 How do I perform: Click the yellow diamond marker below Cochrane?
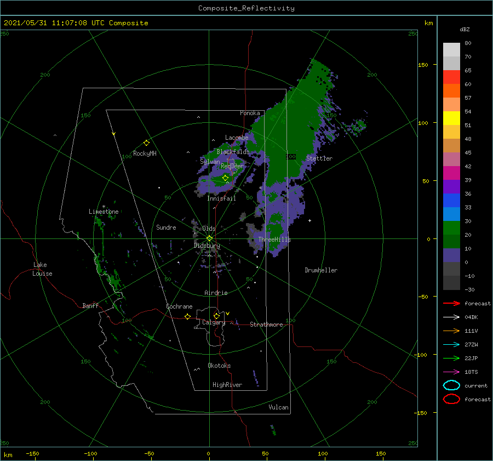click(188, 317)
